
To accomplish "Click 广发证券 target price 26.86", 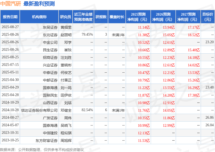I will (x=210, y=117).
